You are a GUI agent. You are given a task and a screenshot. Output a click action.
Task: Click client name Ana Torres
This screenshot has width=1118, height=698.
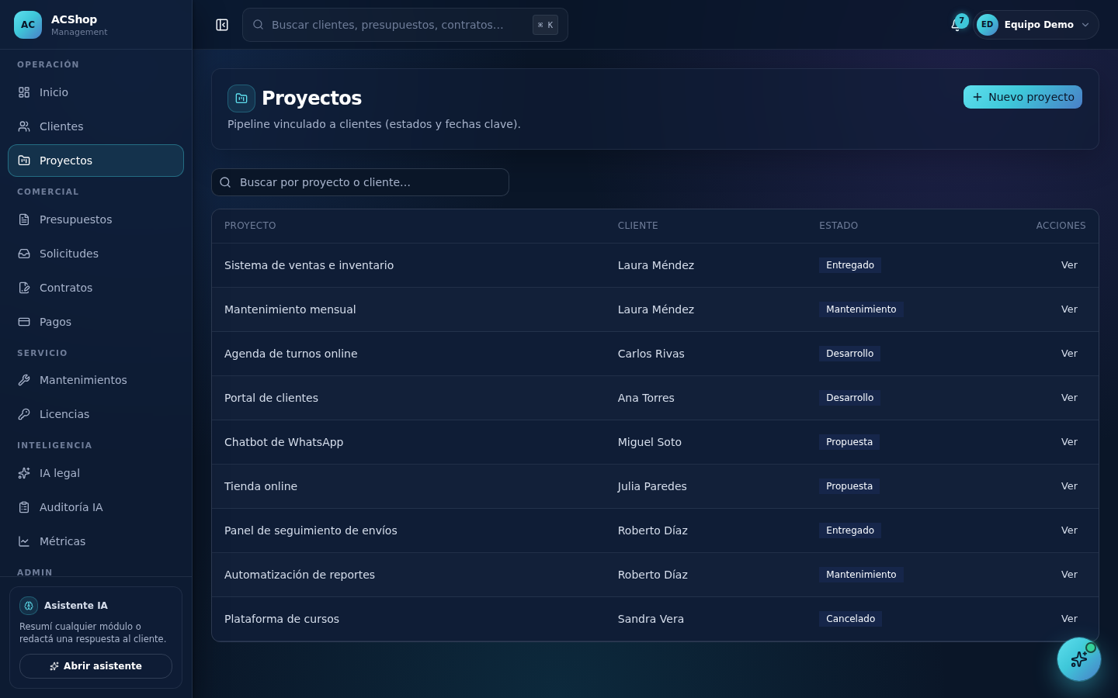646,398
